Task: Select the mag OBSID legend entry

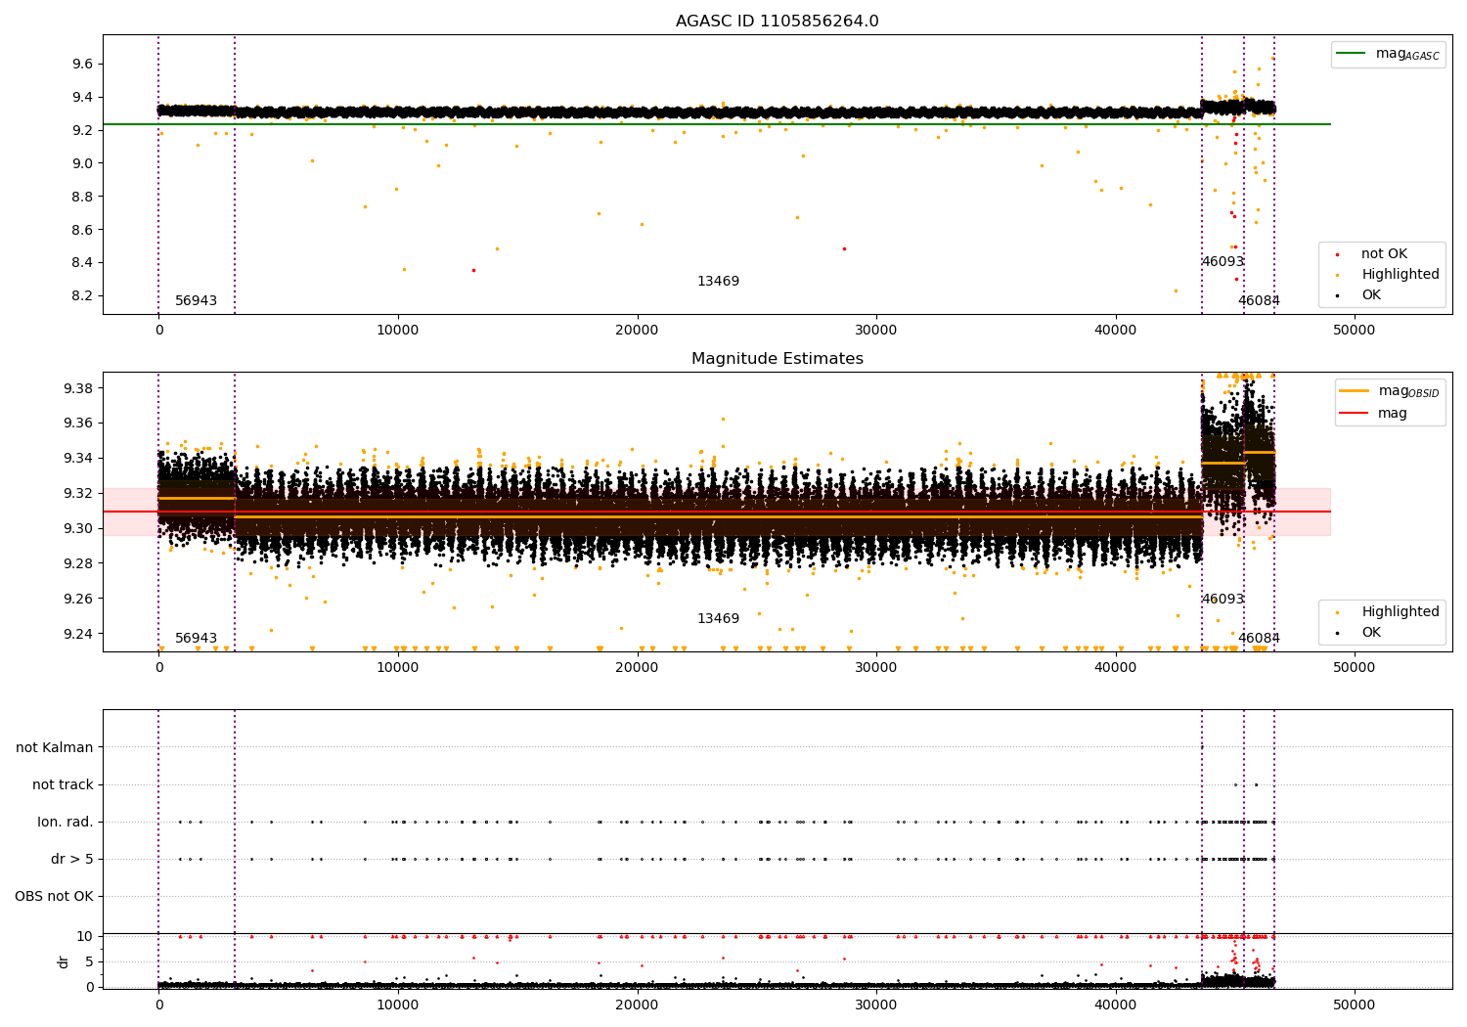Action: coord(1390,391)
